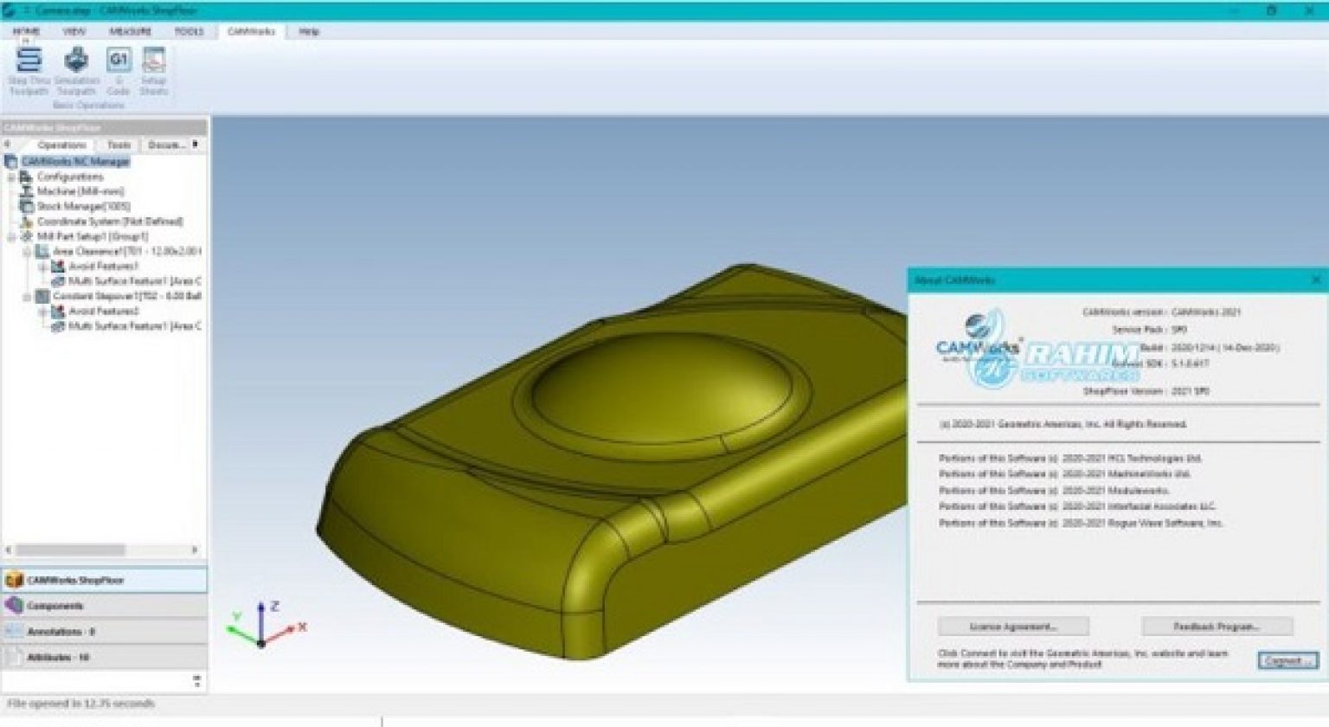Open the Annotations pane
The width and height of the screenshot is (1329, 727).
click(104, 632)
